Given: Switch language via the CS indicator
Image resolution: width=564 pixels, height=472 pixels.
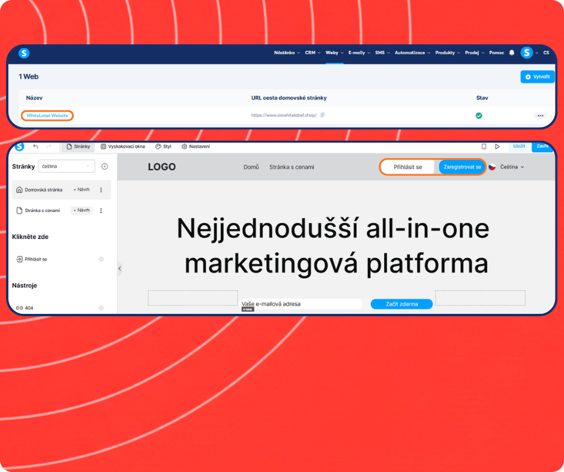Looking at the screenshot, I should point(546,53).
